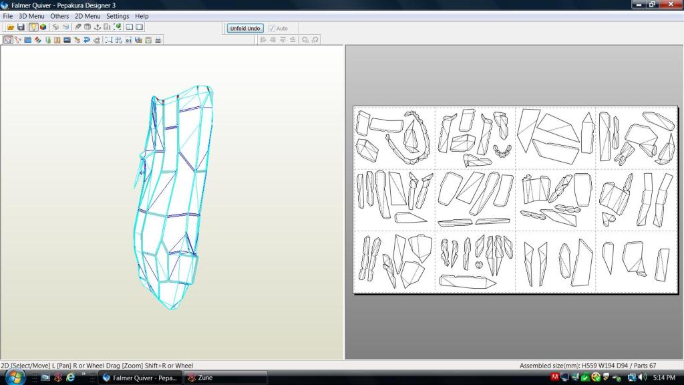Open the Help menu
The height and width of the screenshot is (385, 684).
tap(142, 16)
